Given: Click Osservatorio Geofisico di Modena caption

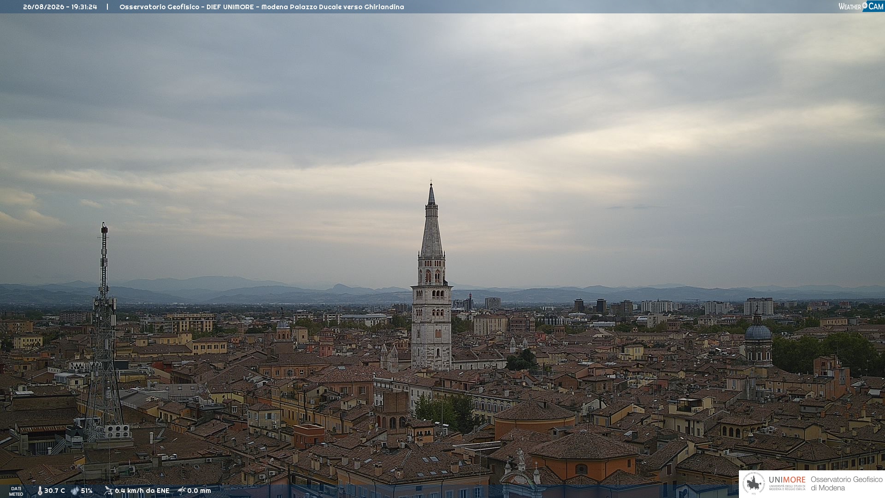Looking at the screenshot, I should (x=846, y=484).
